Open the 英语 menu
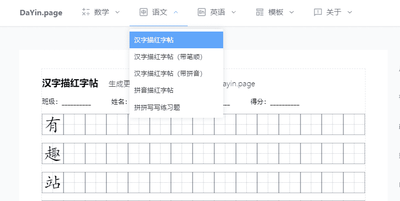Viewport: 400px width, 201px height. click(217, 12)
